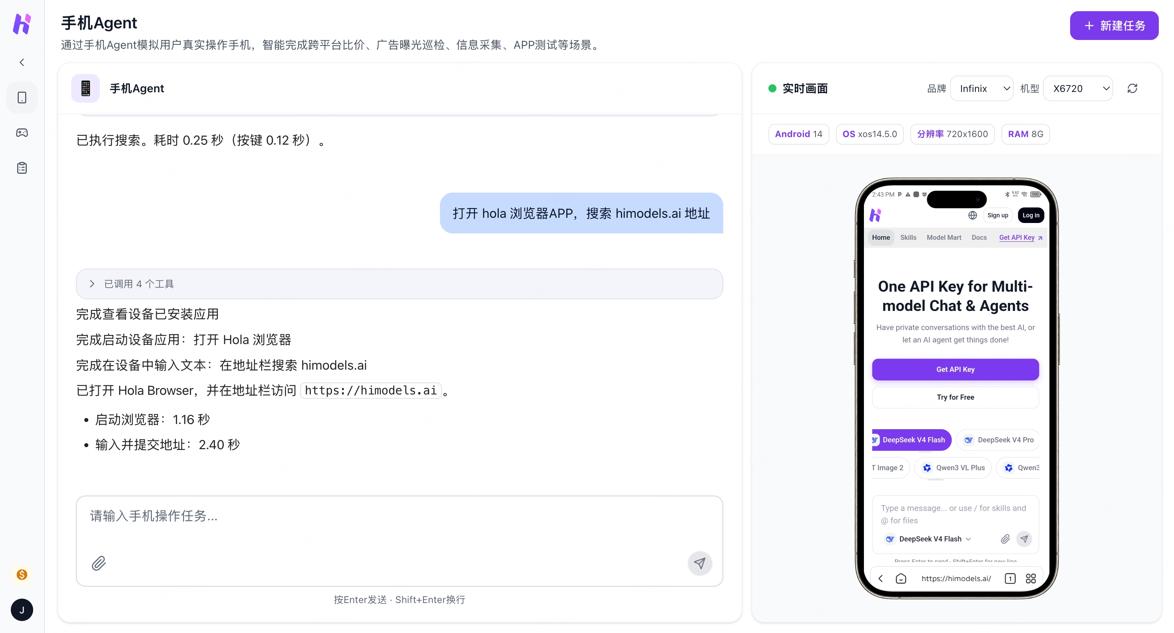Refresh the live device screen

[x=1132, y=88]
